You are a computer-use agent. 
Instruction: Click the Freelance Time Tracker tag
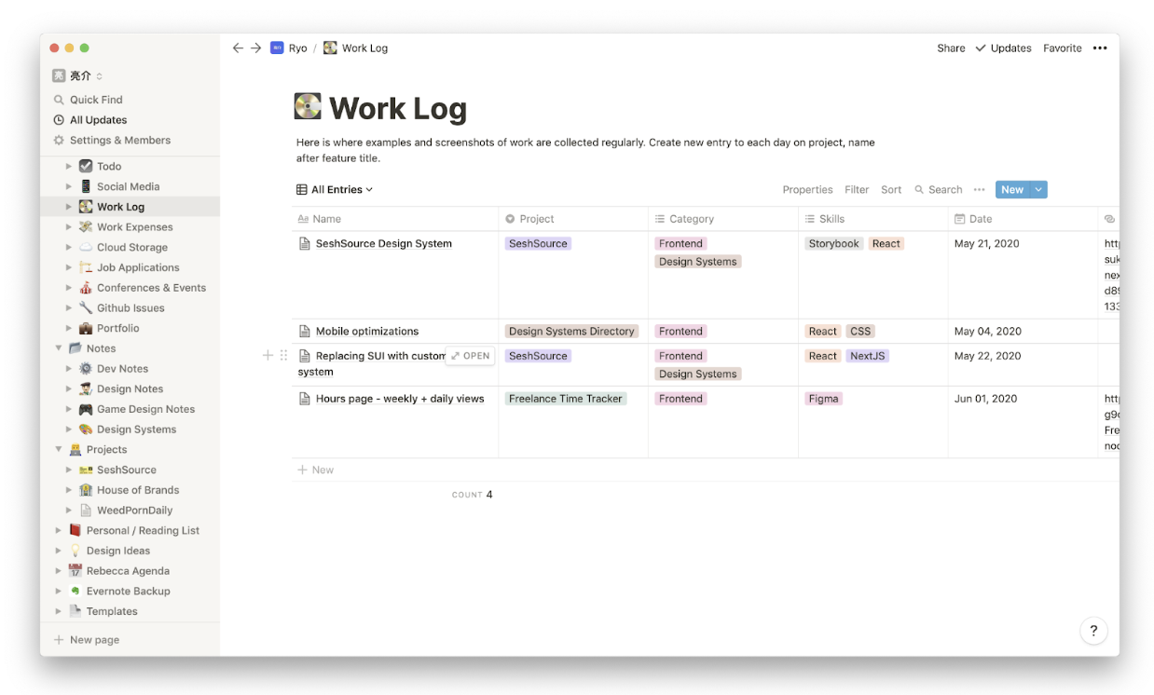[x=566, y=399]
